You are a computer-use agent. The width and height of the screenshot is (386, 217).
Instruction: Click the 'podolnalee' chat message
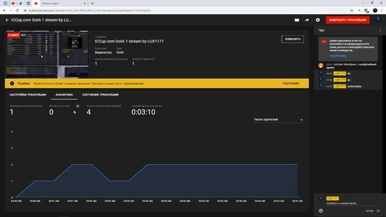[354, 86]
